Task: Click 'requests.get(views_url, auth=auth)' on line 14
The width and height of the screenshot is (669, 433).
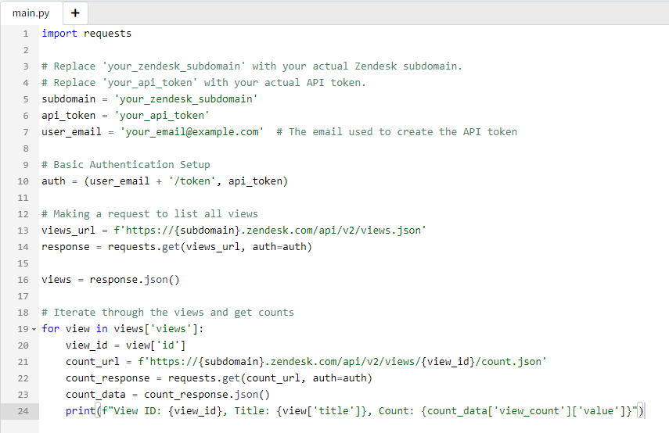Action: [x=210, y=247]
